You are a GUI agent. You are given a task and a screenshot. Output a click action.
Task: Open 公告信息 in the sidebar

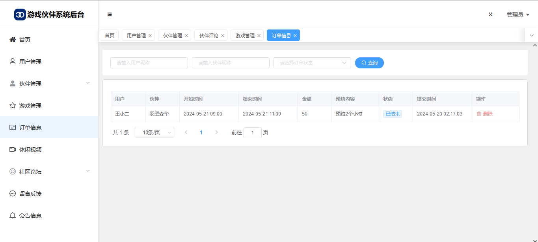[30, 216]
